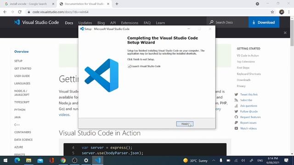294x165 pixels.
Task: Open PYTHON section in sidebar
Action: (20, 110)
